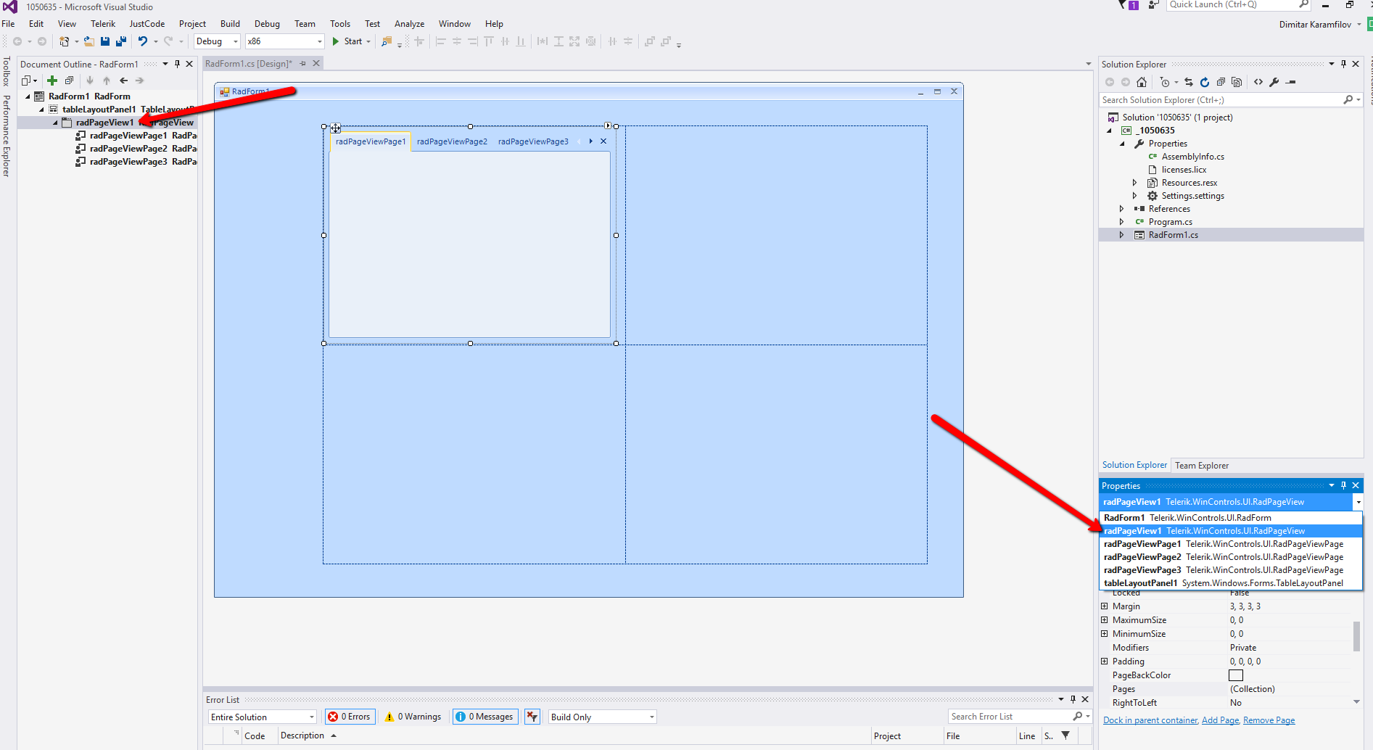This screenshot has width=1373, height=750.
Task: Open the Entire Solution scope dropdown
Action: pyautogui.click(x=263, y=717)
